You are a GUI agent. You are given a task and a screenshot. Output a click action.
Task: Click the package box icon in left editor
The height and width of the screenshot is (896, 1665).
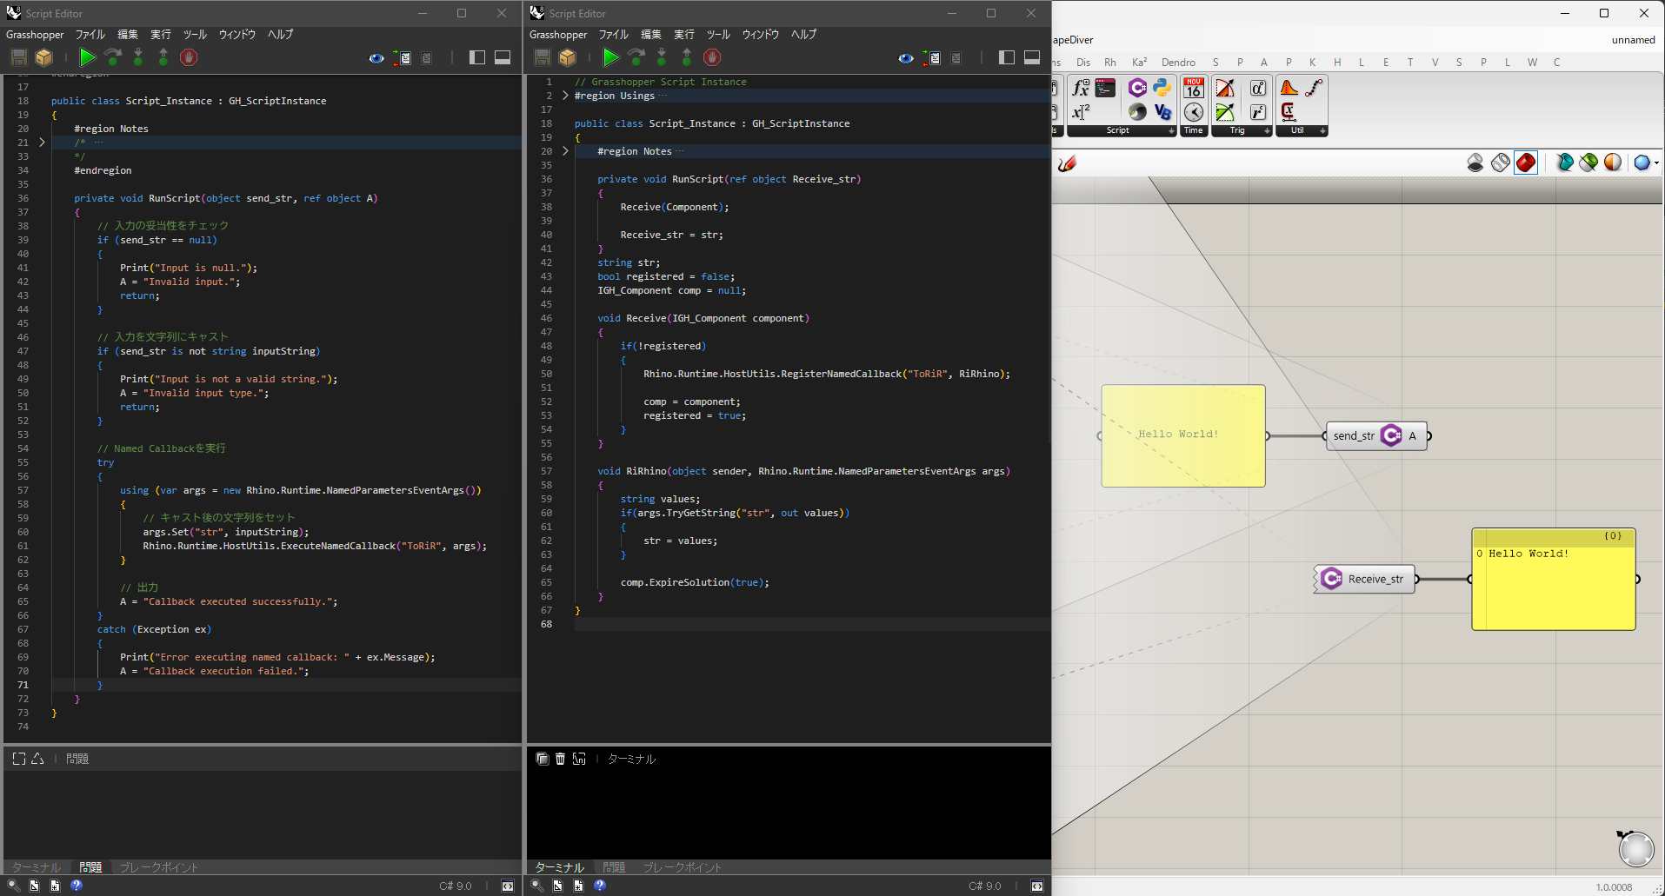coord(44,57)
